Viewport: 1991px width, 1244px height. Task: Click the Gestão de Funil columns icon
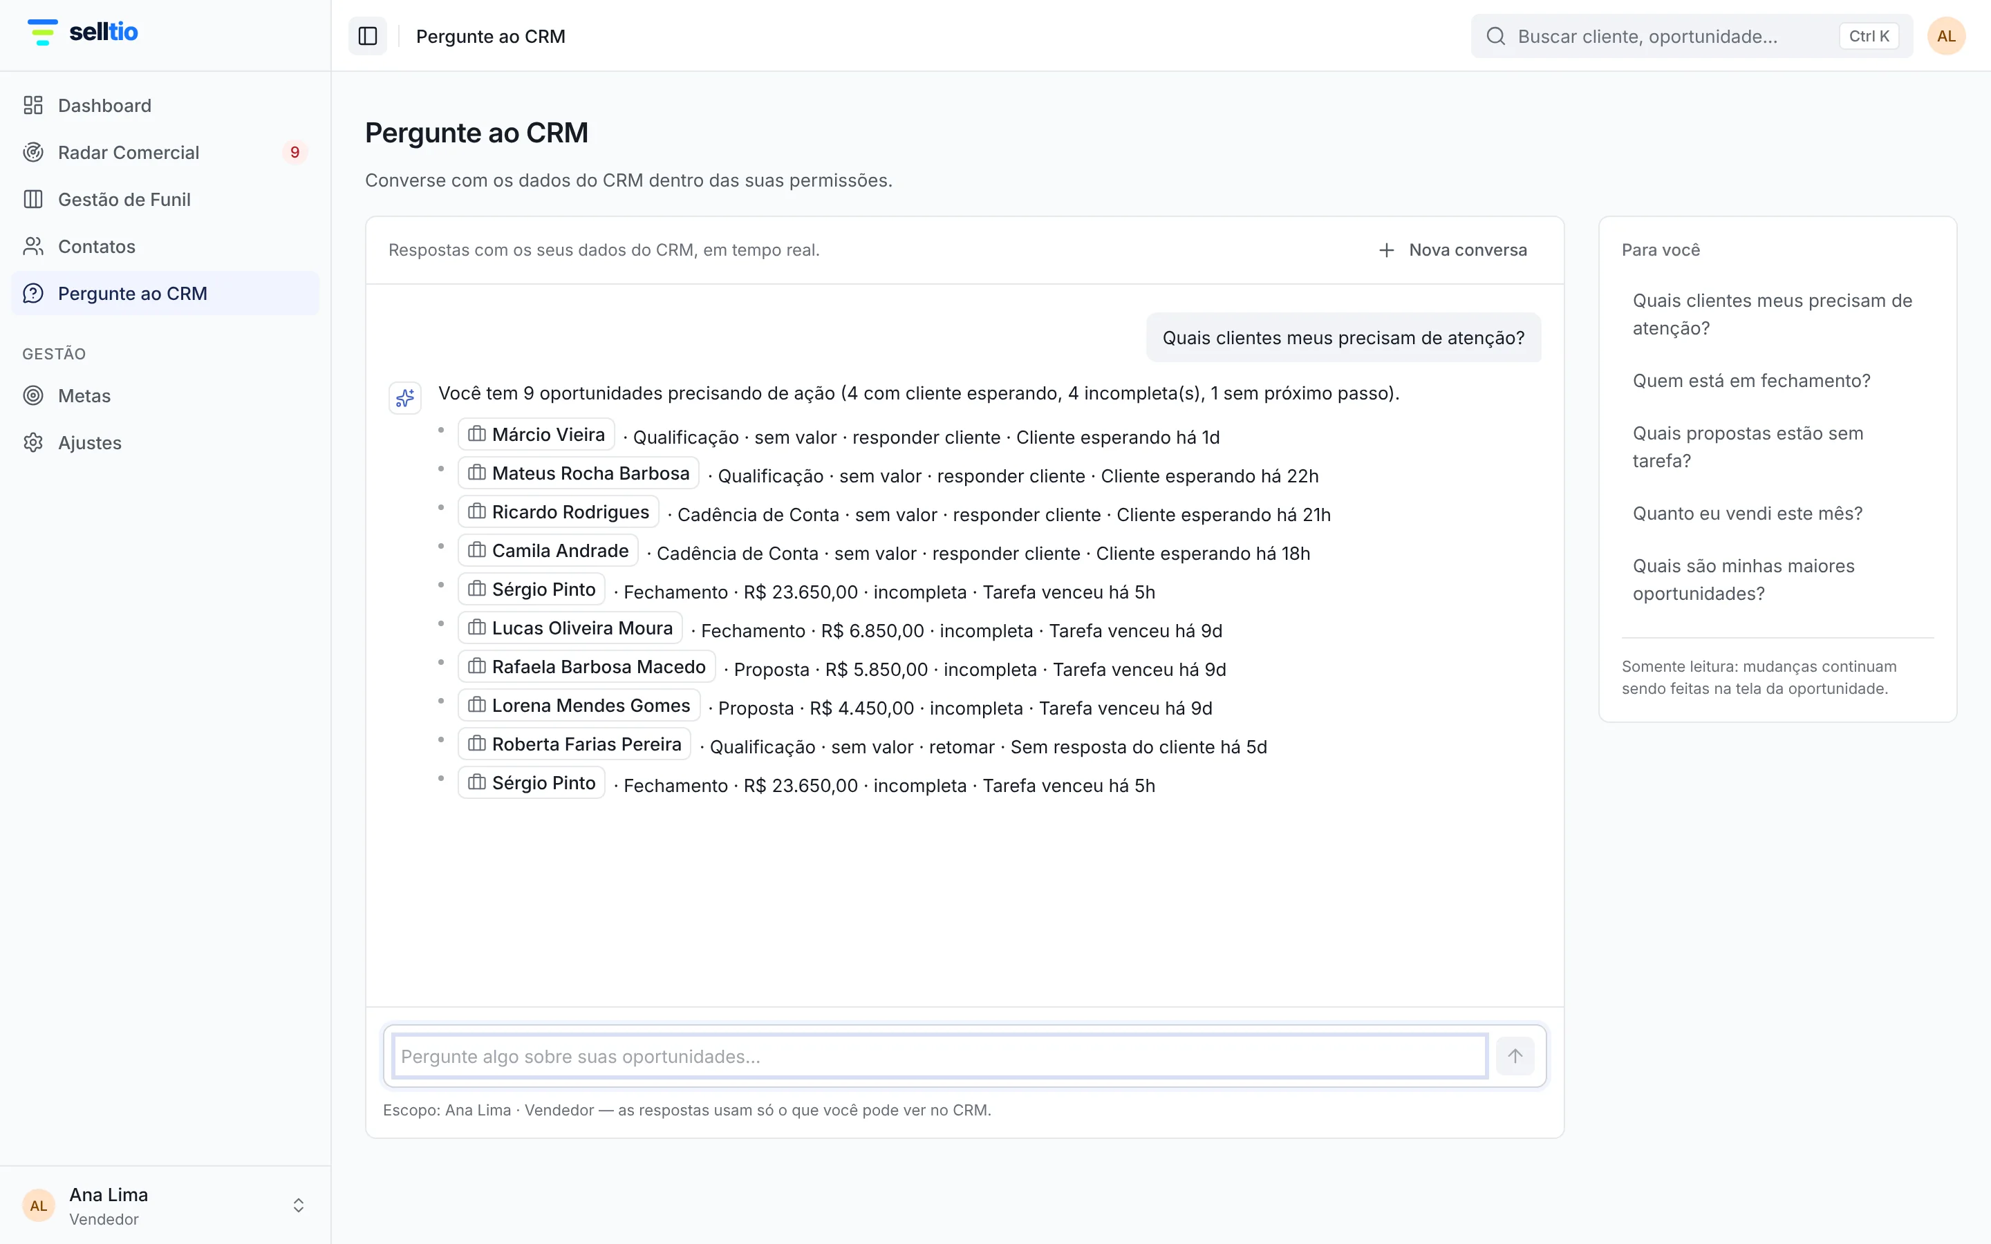pos(33,199)
